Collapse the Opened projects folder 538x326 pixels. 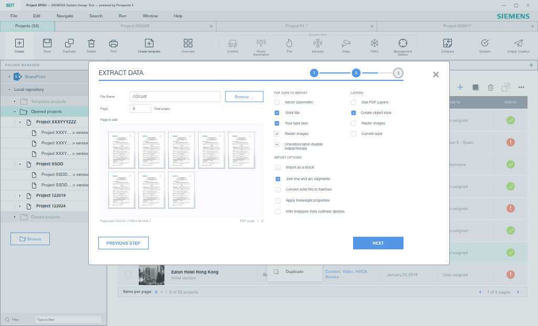pyautogui.click(x=14, y=112)
